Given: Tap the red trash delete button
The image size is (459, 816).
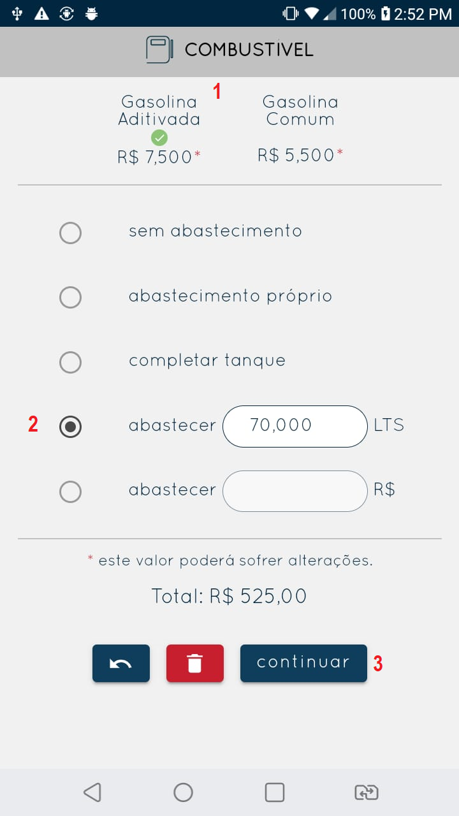Looking at the screenshot, I should coord(195,664).
